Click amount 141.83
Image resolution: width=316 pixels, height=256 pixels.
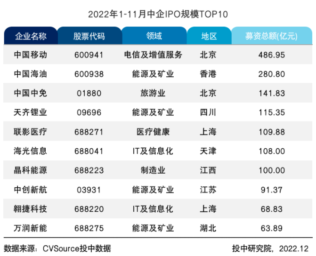(272, 93)
